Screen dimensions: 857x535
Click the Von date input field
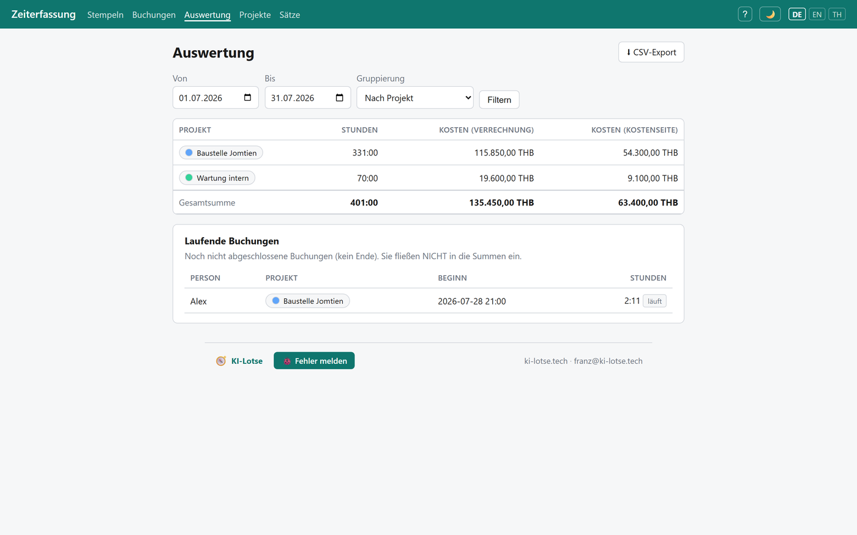(x=215, y=98)
